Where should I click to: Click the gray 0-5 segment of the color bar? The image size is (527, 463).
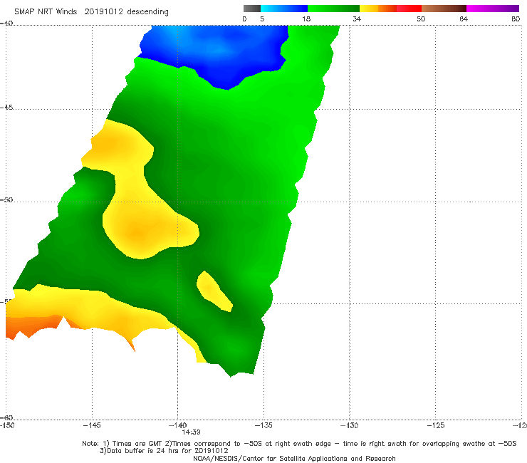tap(252, 9)
